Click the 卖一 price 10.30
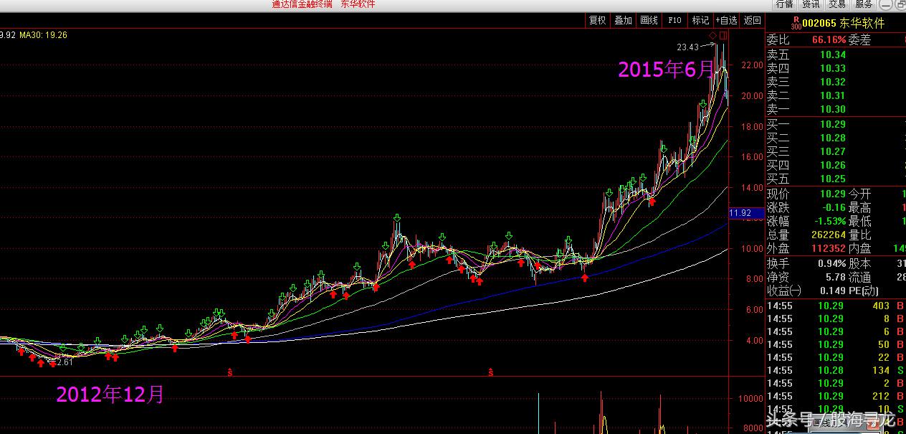Viewport: 906px width, 434px height. tap(832, 109)
